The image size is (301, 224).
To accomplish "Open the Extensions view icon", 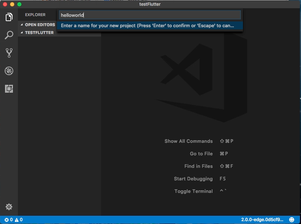I will 9,89.
